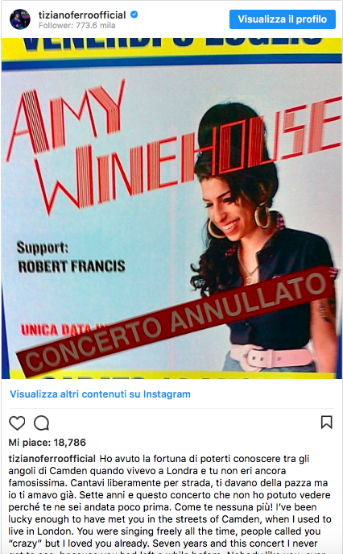Viewport: 343px width, 554px height.
Task: Save the post with the bookmark icon
Action: click(x=326, y=422)
